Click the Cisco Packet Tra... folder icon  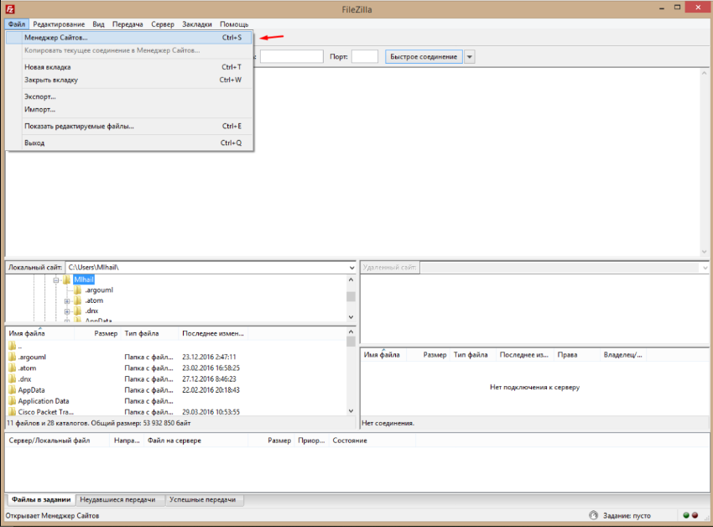(x=13, y=411)
